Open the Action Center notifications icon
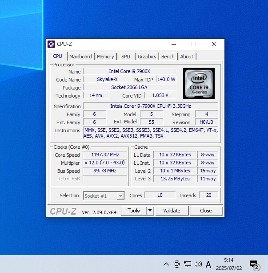The image size is (268, 273). pos(254,265)
